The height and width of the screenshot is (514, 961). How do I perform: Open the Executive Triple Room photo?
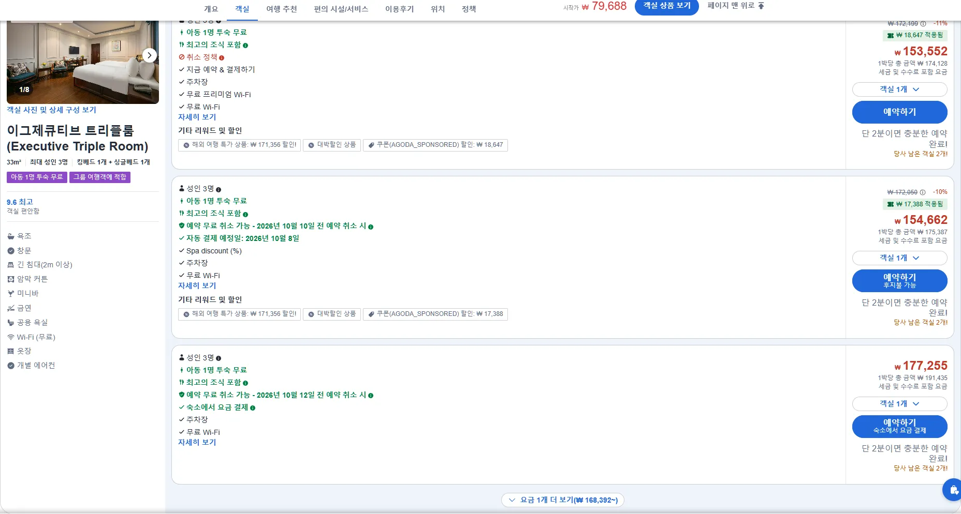coord(83,62)
